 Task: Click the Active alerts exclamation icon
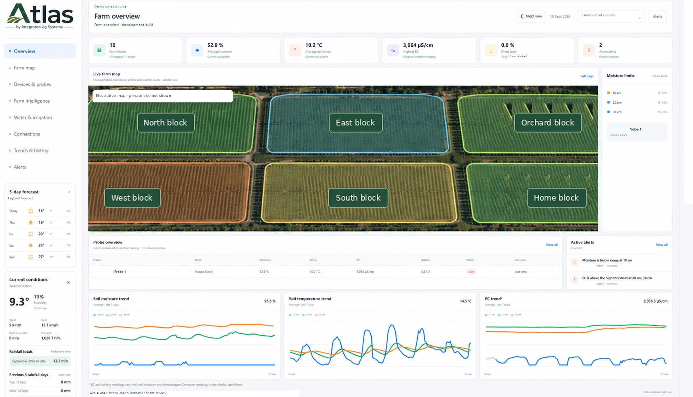pos(589,51)
